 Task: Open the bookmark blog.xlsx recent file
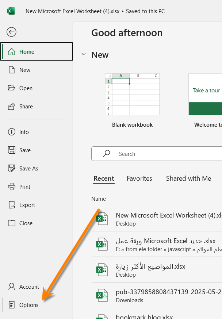coord(157,314)
